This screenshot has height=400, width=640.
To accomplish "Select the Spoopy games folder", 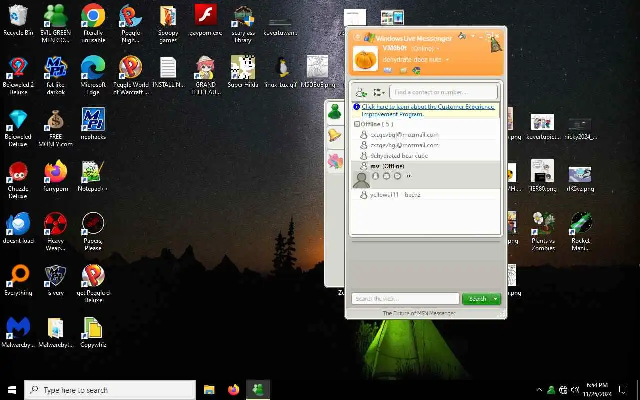I will point(168,24).
